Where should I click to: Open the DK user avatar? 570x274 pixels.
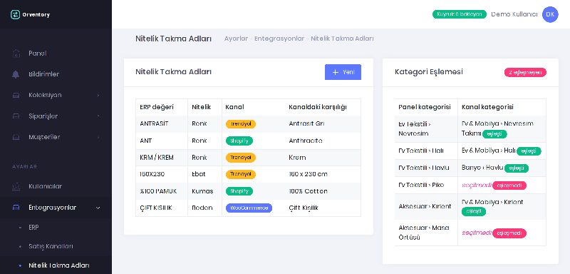[550, 14]
